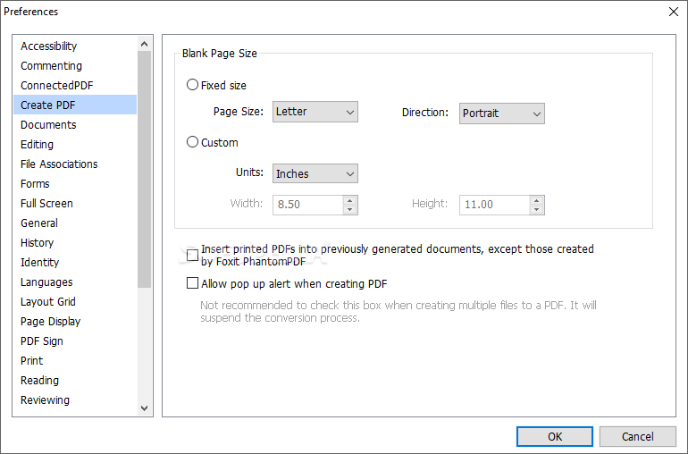Decrease the Width value with down arrow

click(x=349, y=210)
